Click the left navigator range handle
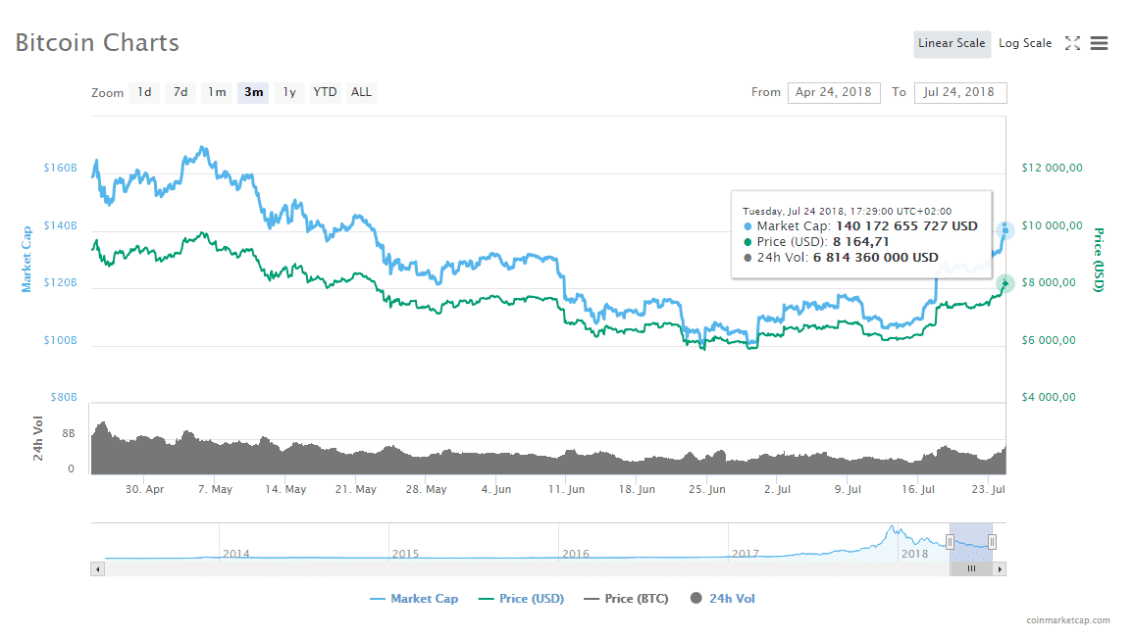The height and width of the screenshot is (640, 1133). pos(950,542)
